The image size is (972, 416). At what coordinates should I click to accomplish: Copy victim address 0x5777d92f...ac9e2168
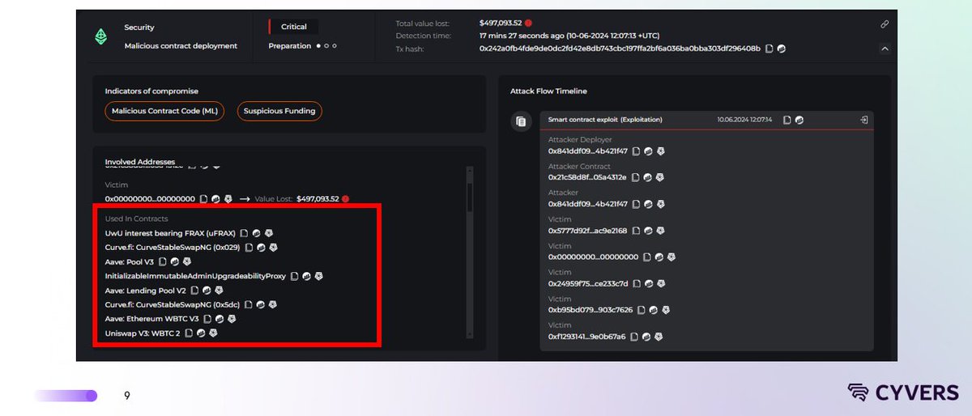point(636,231)
